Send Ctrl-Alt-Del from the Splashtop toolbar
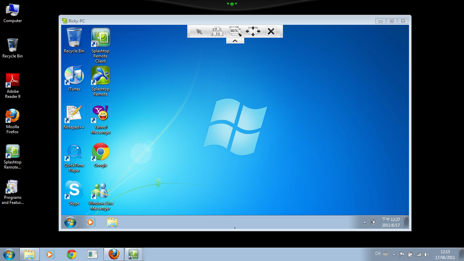Viewport: 464px width, 261px height. pos(217,32)
